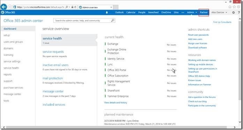The height and width of the screenshot is (130, 243).
Task: Click Download software shortcut
Action: click(x=197, y=48)
